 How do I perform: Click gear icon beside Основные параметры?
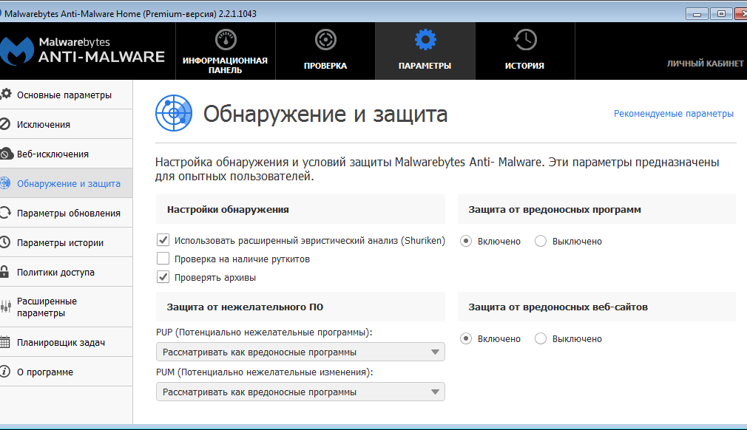tap(6, 94)
